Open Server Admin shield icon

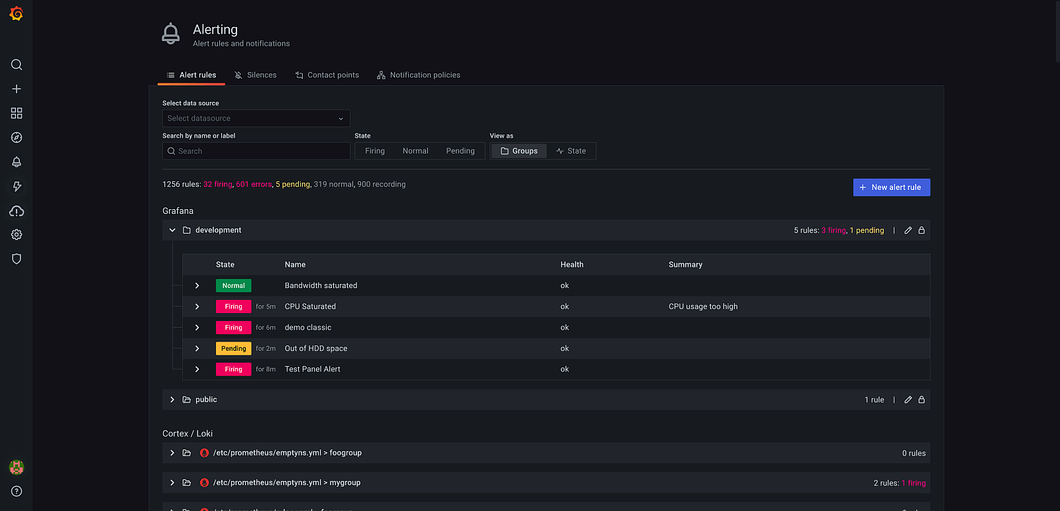[x=17, y=259]
